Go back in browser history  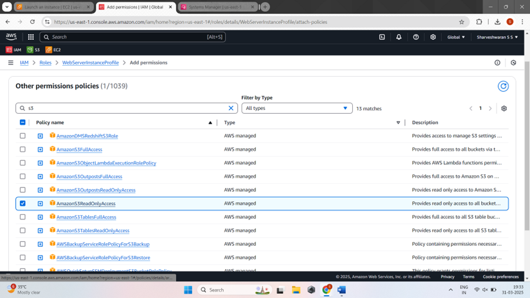pyautogui.click(x=8, y=22)
